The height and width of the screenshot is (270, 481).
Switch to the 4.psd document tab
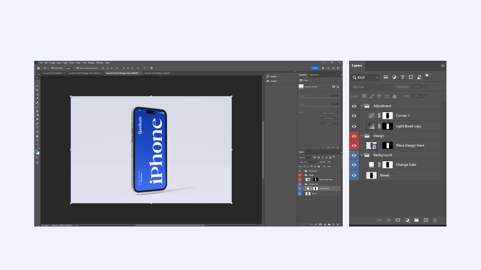[157, 73]
